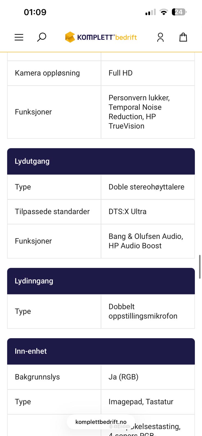Tap the komplettbedrift.no address pill
The width and height of the screenshot is (202, 436).
(x=101, y=422)
